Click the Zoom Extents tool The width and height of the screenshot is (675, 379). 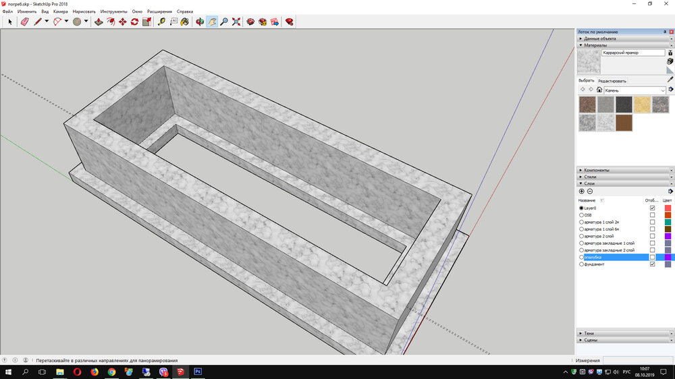click(x=236, y=22)
